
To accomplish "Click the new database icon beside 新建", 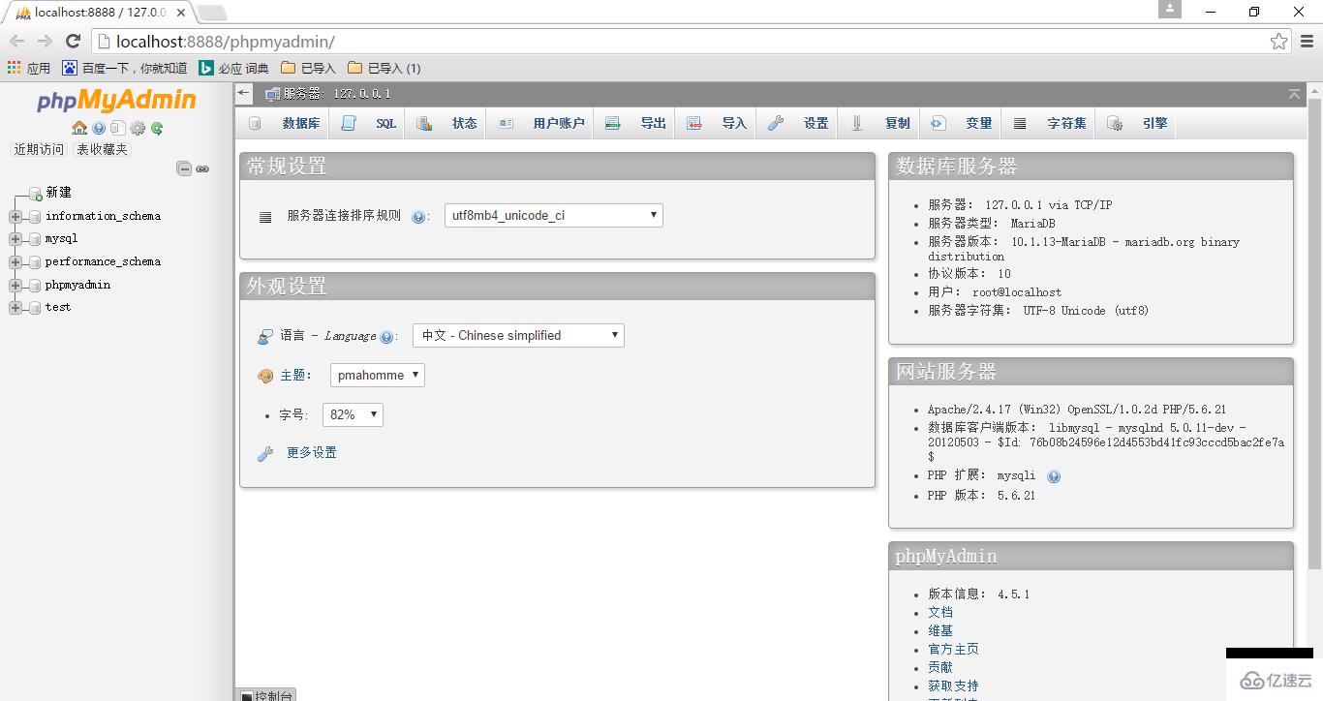I will [x=35, y=194].
